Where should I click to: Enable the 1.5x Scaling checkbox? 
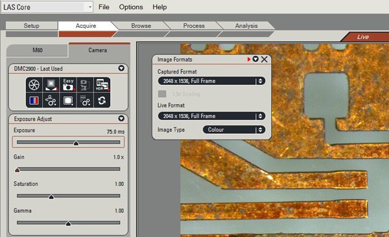162,94
